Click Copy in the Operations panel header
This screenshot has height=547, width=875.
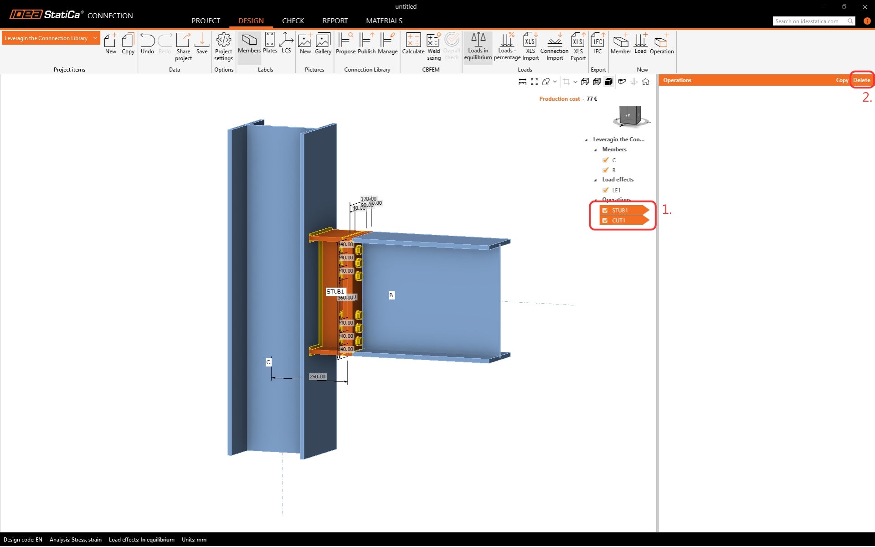coord(842,80)
